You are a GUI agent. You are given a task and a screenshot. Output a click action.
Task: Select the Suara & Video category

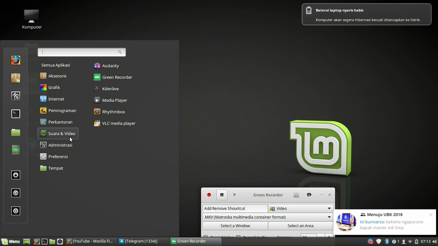point(58,134)
